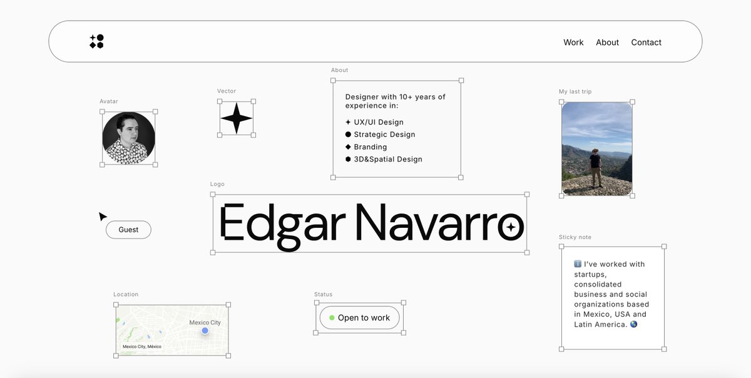
Task: Click the diamond bullet beside Branding
Action: point(348,147)
